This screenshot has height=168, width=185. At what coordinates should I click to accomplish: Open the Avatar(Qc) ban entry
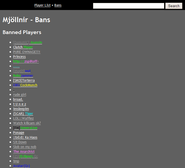point(22,166)
